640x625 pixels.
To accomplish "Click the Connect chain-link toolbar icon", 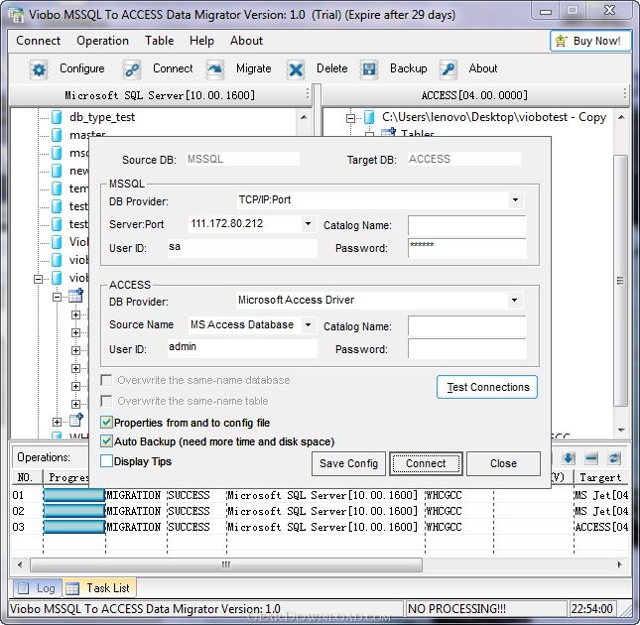I will pyautogui.click(x=132, y=69).
